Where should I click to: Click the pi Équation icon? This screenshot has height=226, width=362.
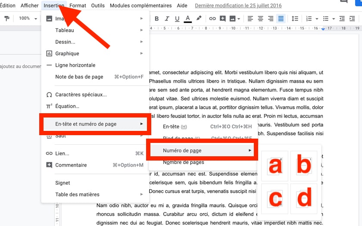(49, 106)
